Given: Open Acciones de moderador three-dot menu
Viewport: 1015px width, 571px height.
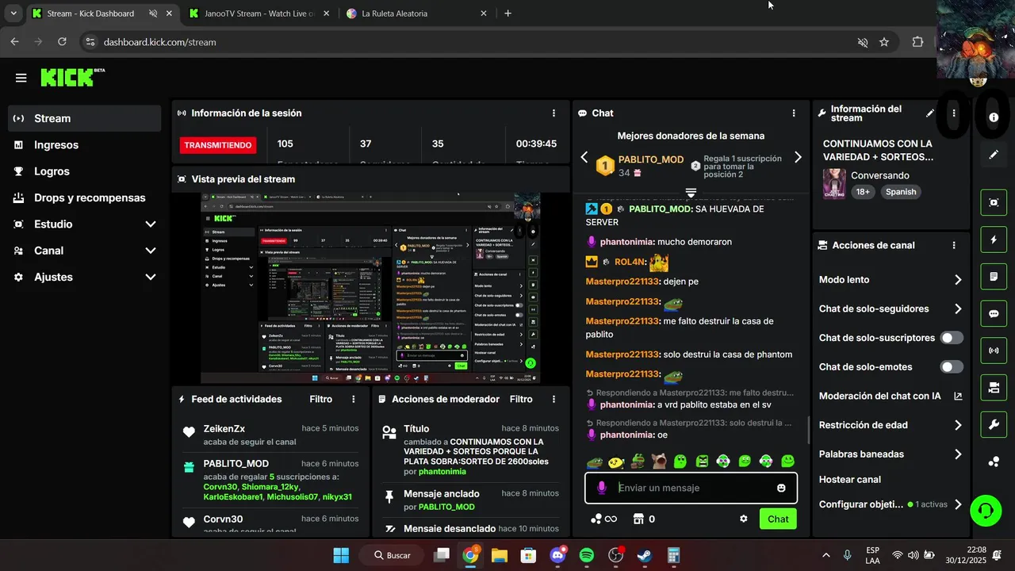Looking at the screenshot, I should pyautogui.click(x=553, y=400).
